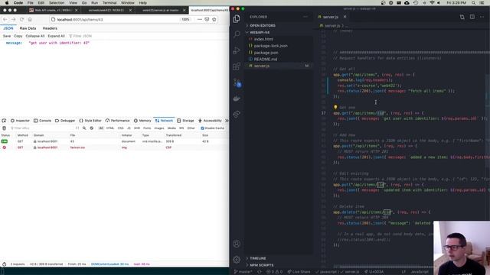Click the split editor icon in VS Code
This screenshot has height=275, width=490.
pos(472,17)
